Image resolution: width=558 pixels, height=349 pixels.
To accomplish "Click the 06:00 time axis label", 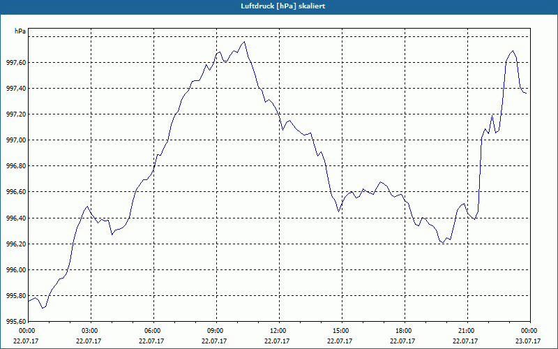I will click(x=153, y=330).
